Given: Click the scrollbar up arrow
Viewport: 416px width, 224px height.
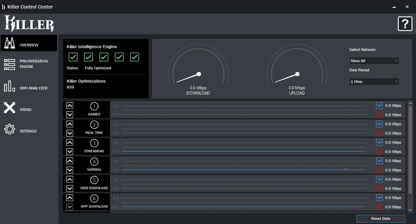Looking at the screenshot, I should tap(410, 103).
